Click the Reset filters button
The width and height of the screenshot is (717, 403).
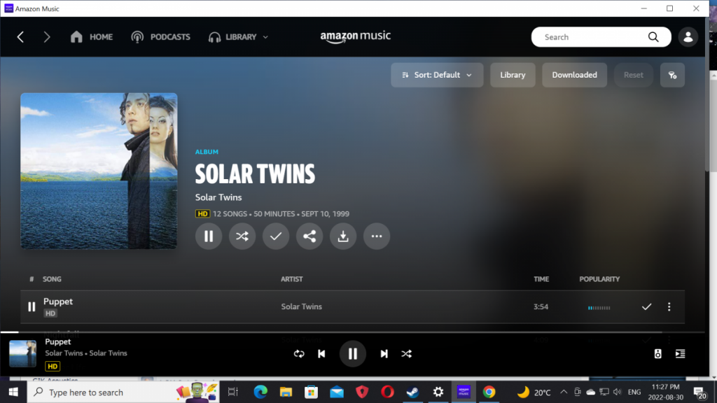tap(633, 75)
